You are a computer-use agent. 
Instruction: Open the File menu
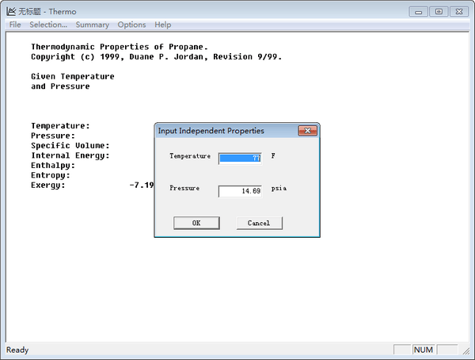coord(15,25)
